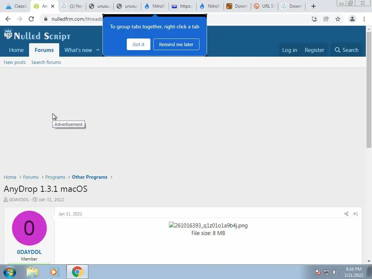Click the Action Center flag tray icon

coord(318,272)
